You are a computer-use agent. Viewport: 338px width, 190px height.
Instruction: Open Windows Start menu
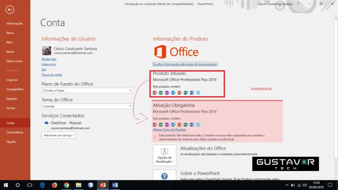pos(6,185)
